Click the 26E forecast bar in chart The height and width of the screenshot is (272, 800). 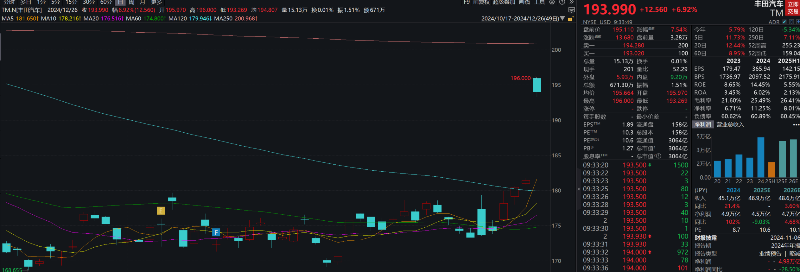(793, 158)
